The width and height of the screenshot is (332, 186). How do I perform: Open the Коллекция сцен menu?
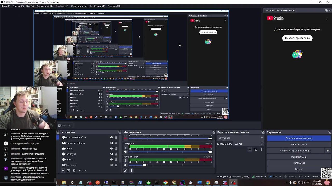click(81, 6)
